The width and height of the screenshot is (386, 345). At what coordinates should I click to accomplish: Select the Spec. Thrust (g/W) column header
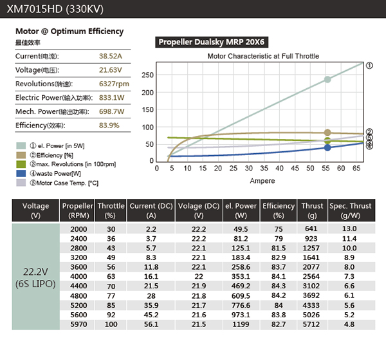click(x=351, y=210)
